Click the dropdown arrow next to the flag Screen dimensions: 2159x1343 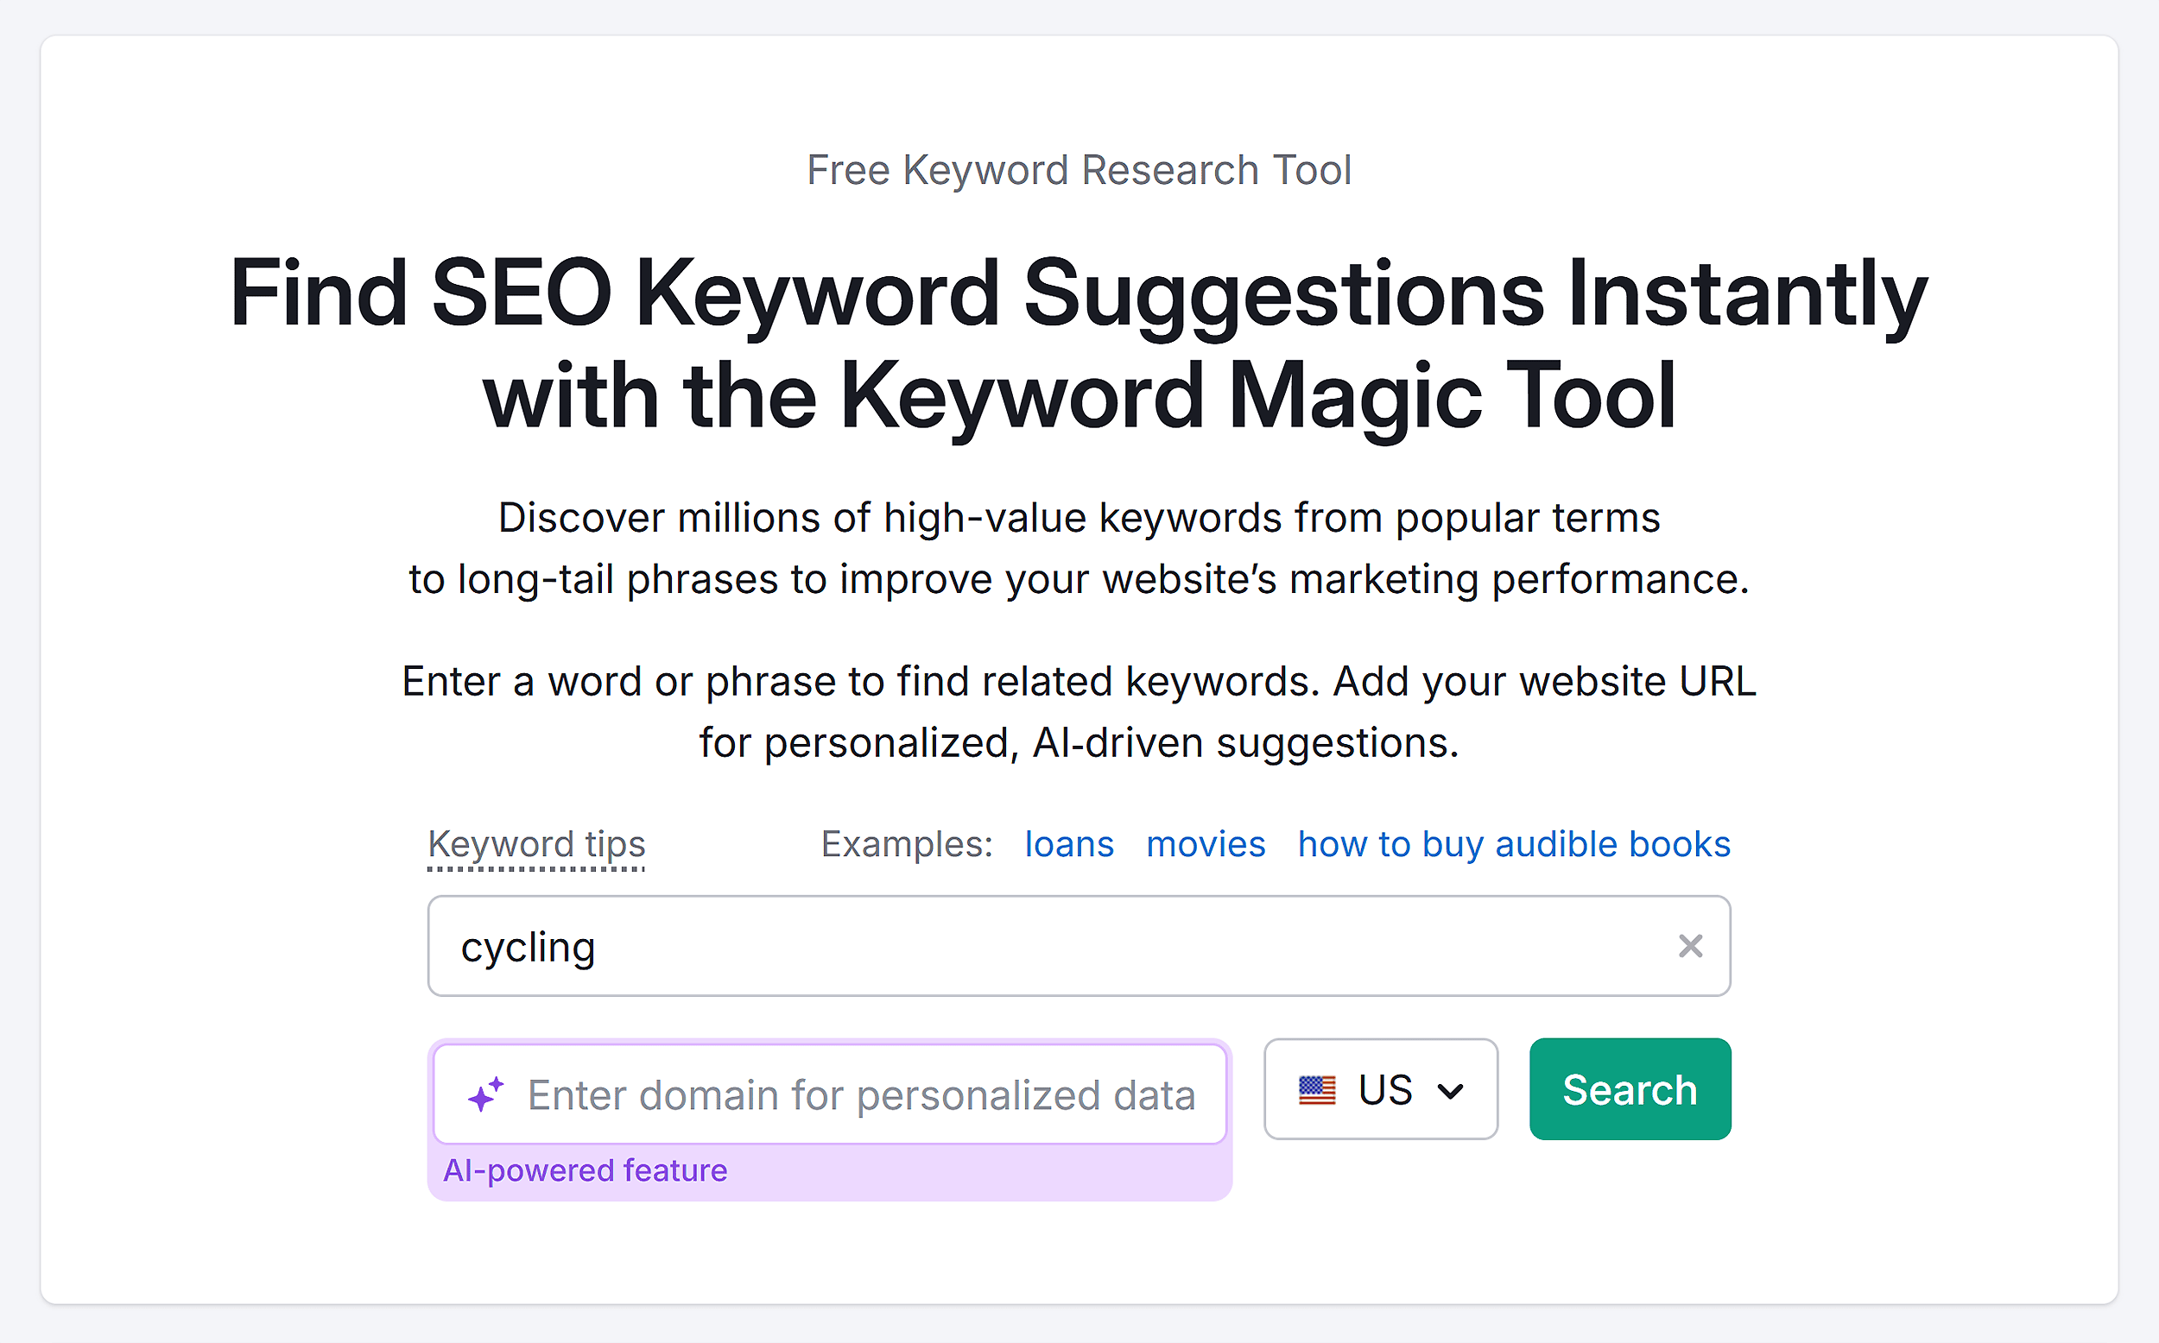(x=1449, y=1090)
